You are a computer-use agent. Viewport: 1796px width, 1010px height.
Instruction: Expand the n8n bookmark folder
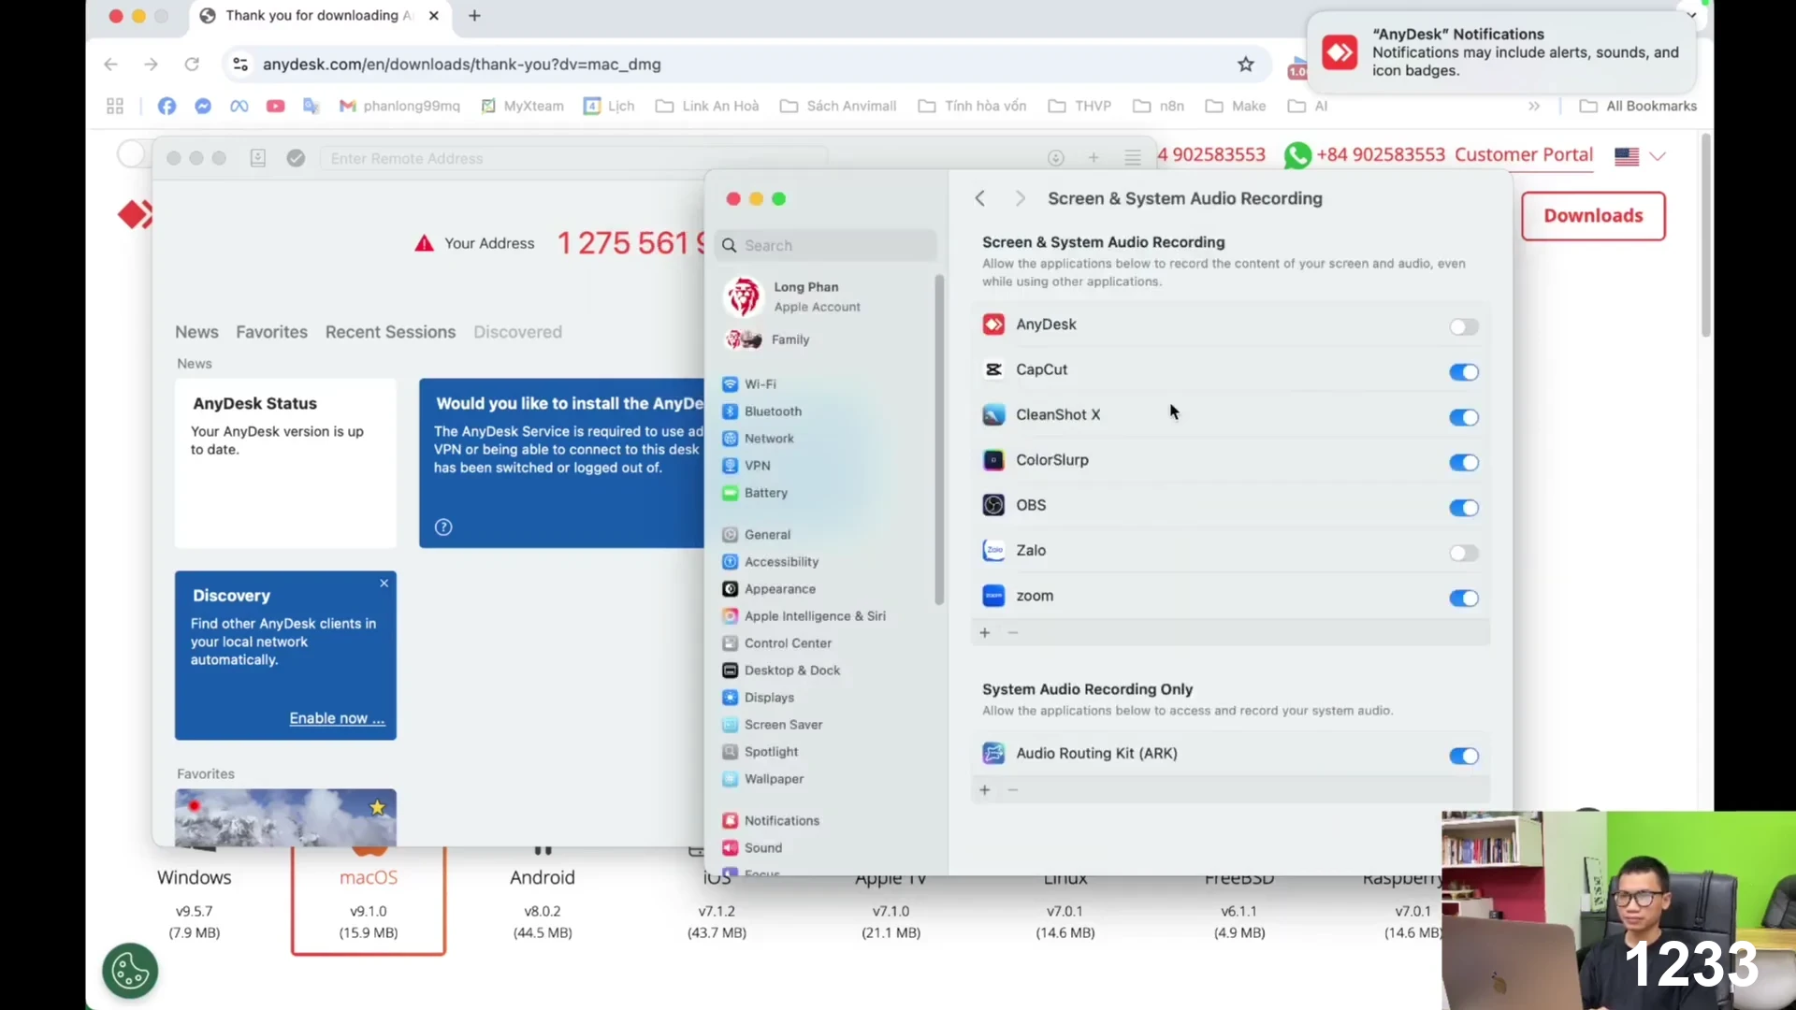[1158, 106]
